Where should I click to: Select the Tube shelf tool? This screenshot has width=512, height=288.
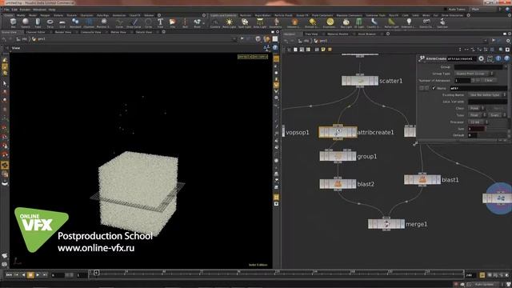point(38,23)
